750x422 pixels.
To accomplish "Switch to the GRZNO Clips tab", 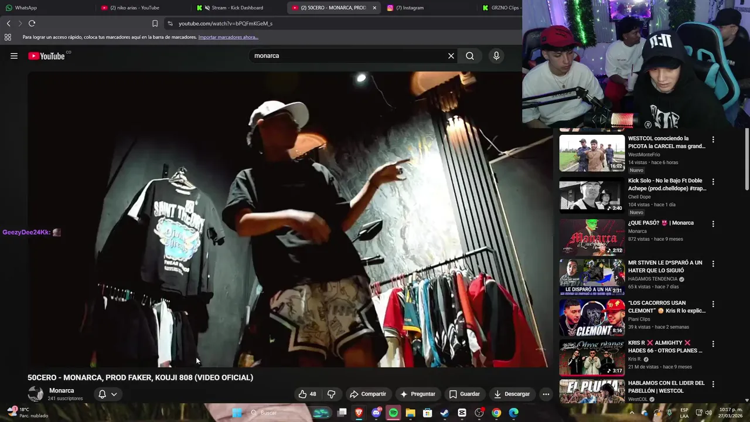I will point(501,8).
